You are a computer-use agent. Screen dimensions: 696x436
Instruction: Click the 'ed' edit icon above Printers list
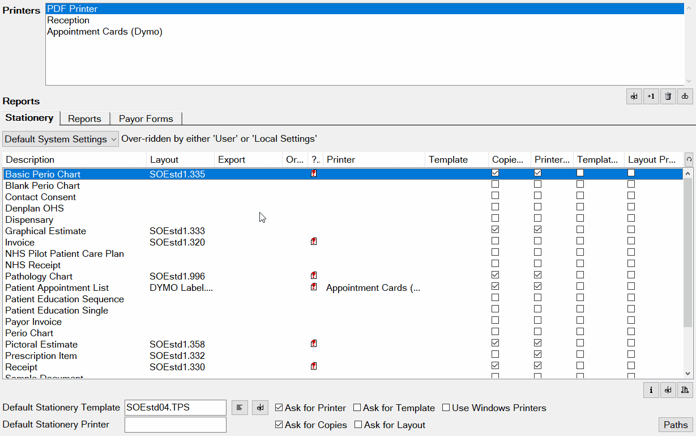634,96
